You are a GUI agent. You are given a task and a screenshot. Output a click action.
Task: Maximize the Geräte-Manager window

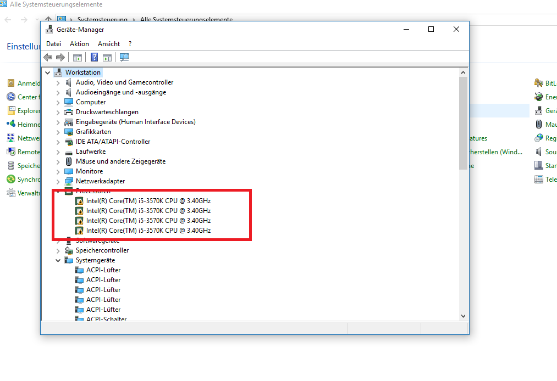click(x=431, y=29)
